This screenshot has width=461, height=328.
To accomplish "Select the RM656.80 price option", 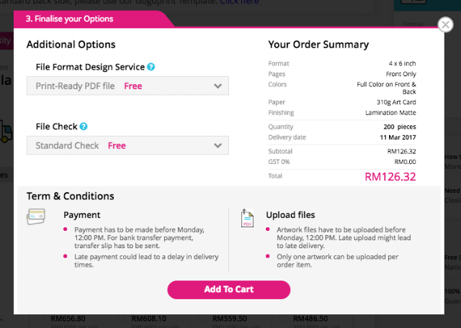I will click(68, 318).
